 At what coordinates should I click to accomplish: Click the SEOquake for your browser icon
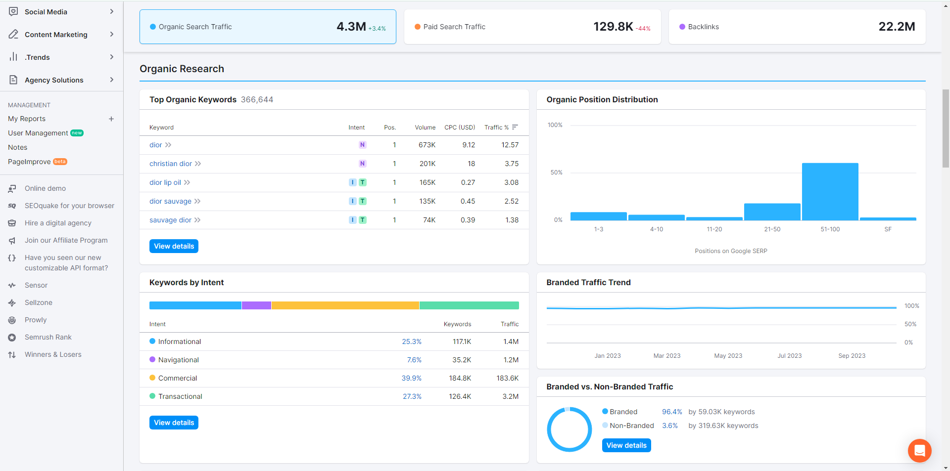point(12,206)
